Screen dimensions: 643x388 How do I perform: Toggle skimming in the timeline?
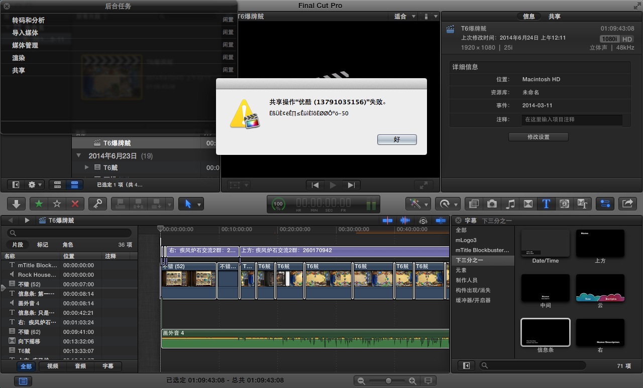click(x=387, y=221)
